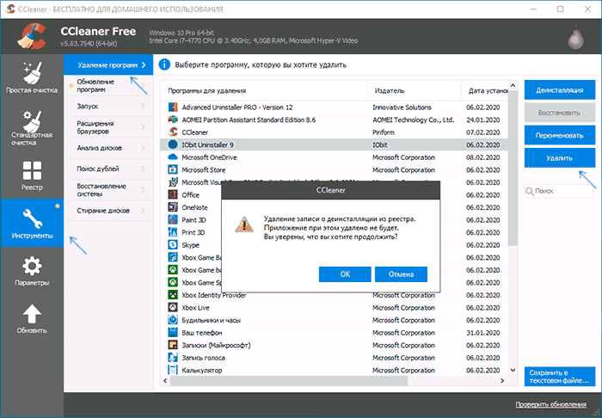Open Стандартная очистка section

click(x=32, y=127)
